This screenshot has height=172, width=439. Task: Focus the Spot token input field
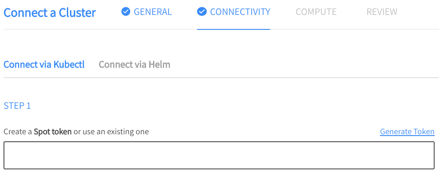click(x=219, y=155)
